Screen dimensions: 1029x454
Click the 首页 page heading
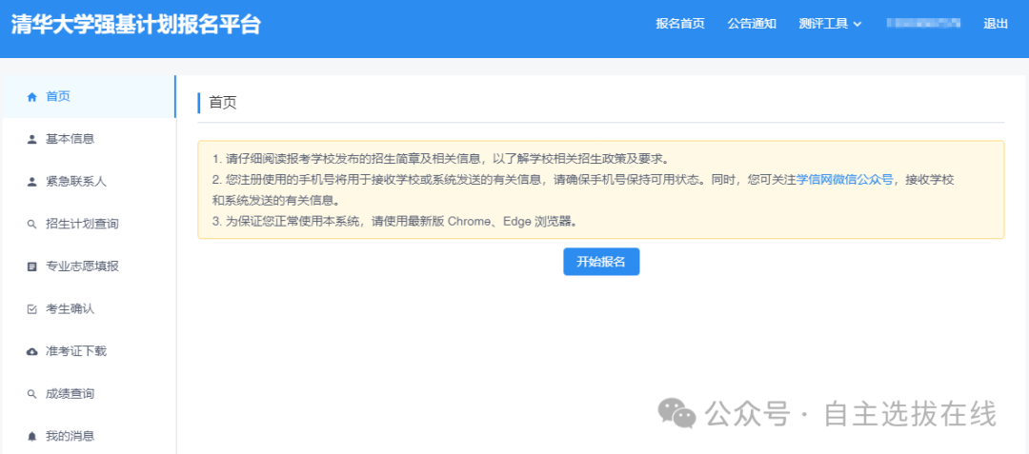click(x=222, y=103)
